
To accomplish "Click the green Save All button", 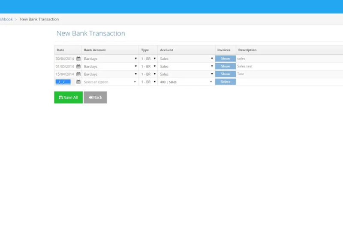I will pyautogui.click(x=68, y=98).
